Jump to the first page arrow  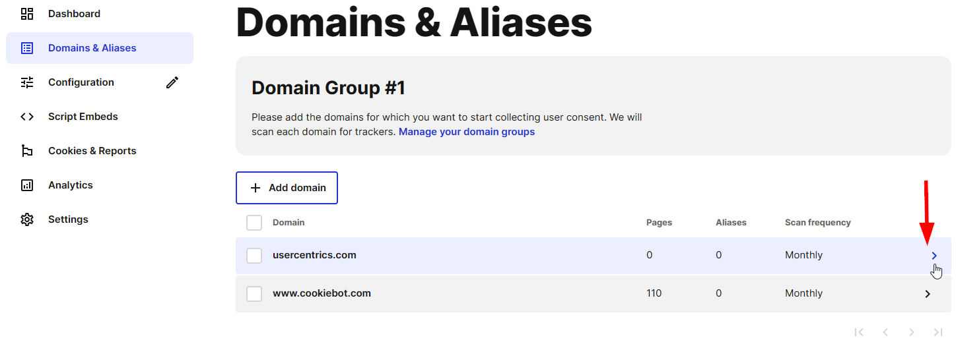(x=859, y=332)
